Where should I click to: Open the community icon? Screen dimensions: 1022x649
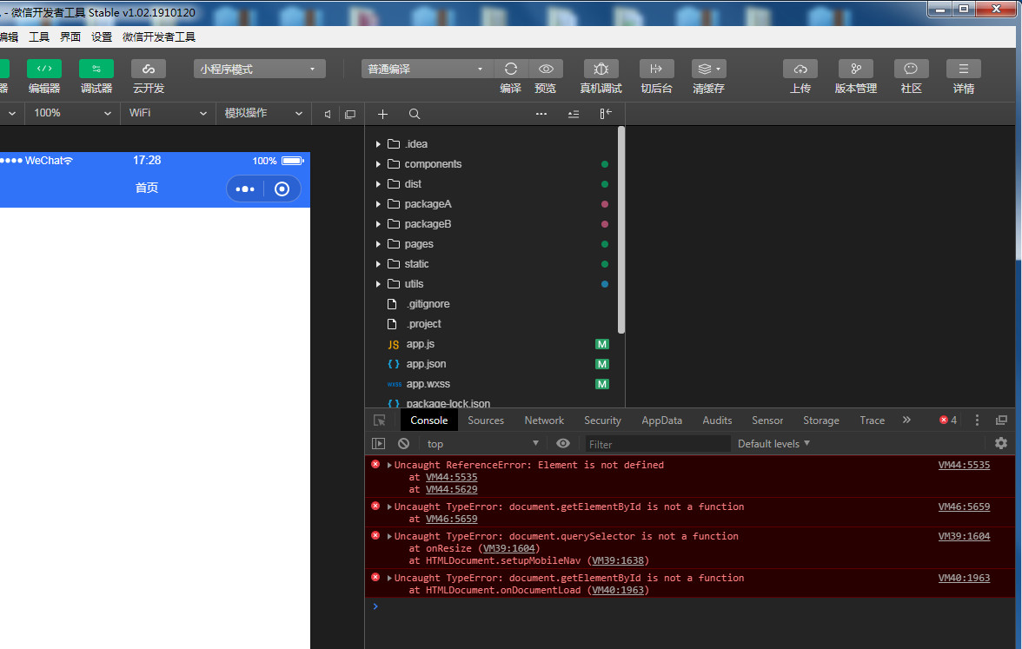click(911, 69)
